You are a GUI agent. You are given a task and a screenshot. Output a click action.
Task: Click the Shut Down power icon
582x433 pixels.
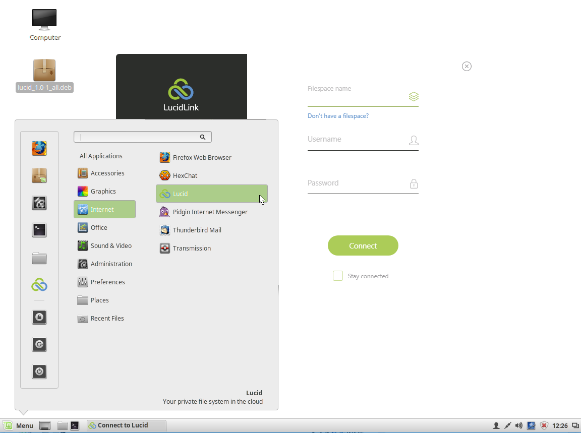39,372
